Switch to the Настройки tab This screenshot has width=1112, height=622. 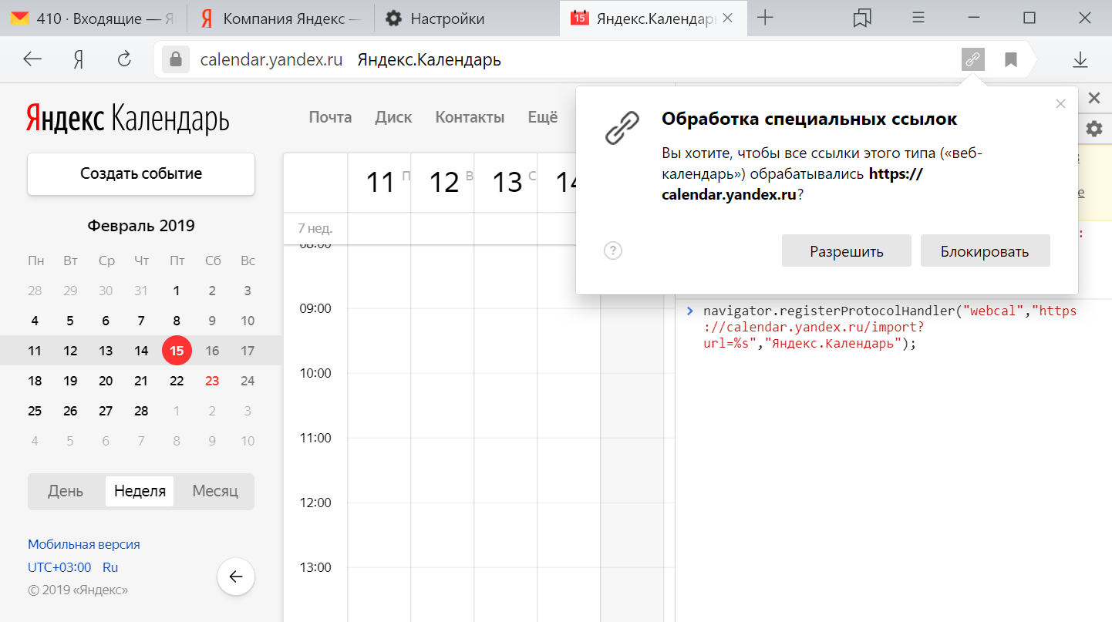pos(467,18)
